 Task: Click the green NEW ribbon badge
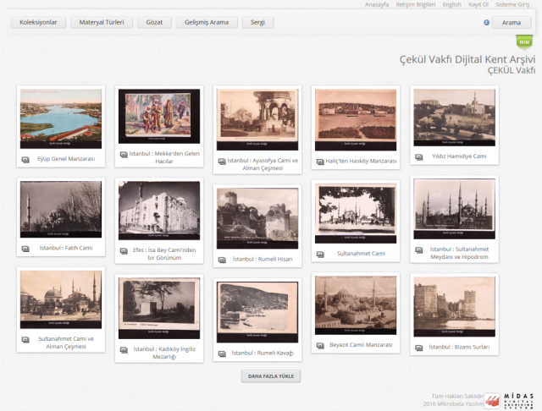[x=524, y=41]
